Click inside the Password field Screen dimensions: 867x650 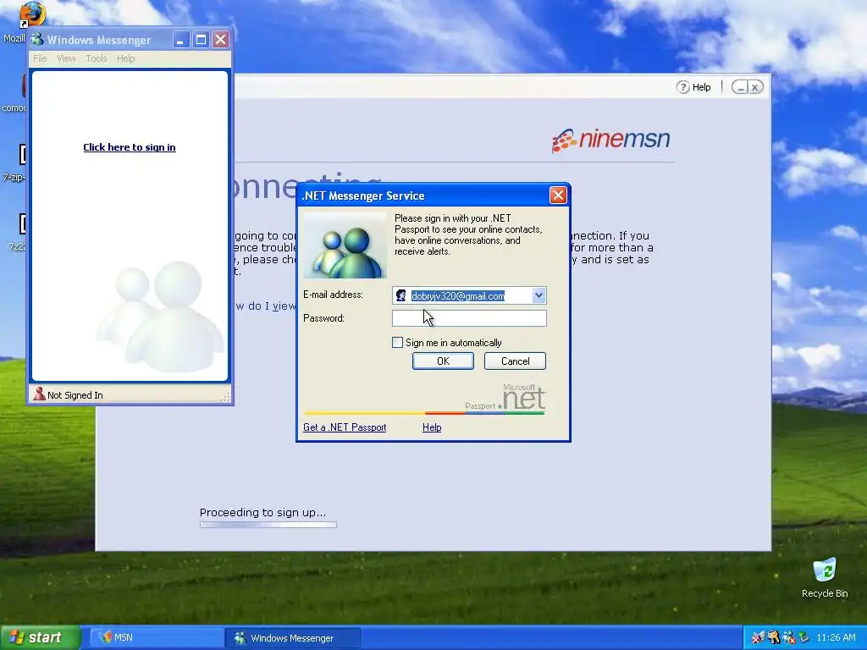469,318
